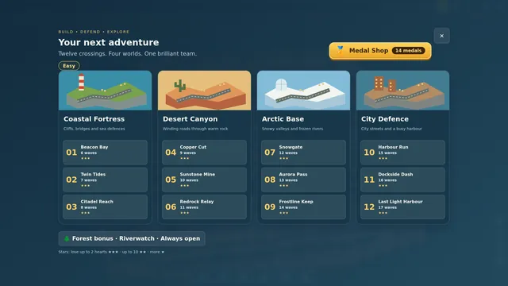Click the star rating under Twin Tides

click(85, 186)
